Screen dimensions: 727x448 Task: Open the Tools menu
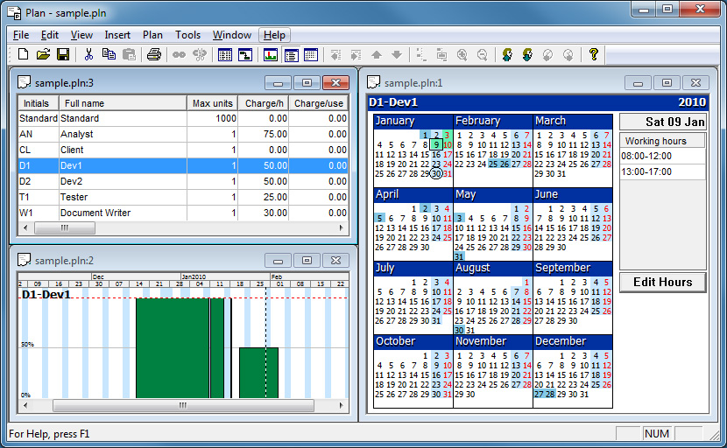tap(187, 35)
